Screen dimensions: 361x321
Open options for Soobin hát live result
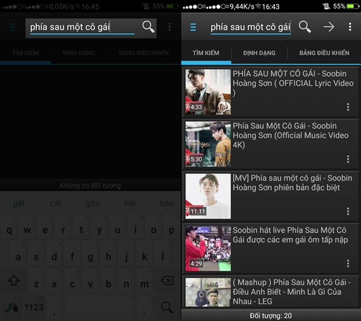[348, 263]
